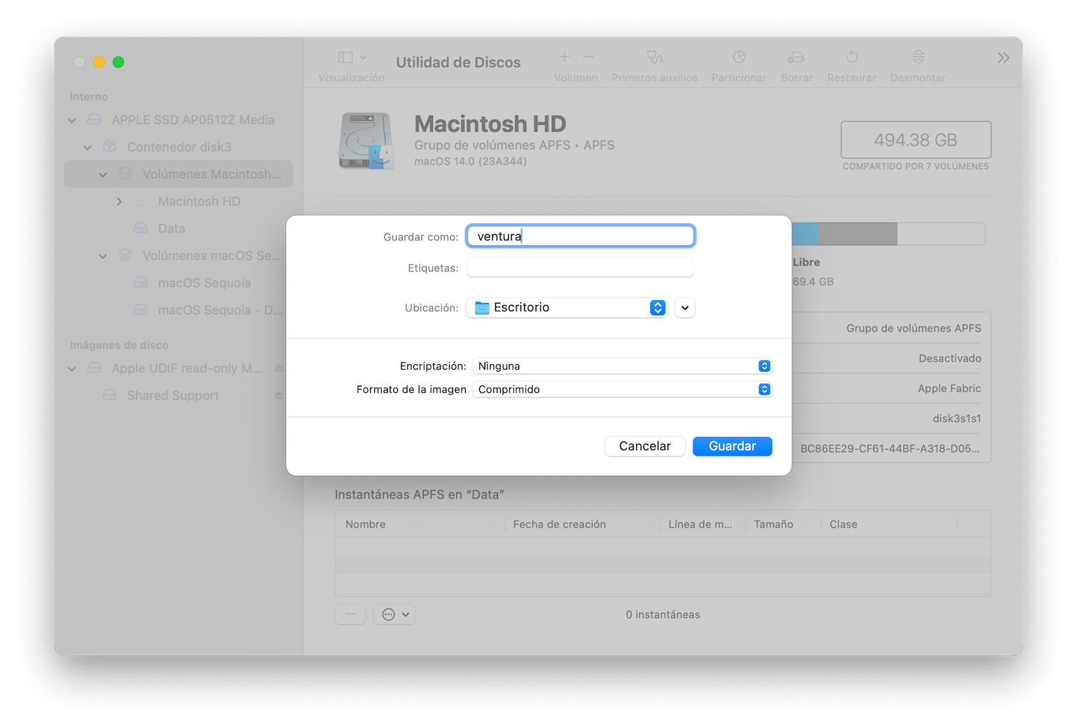Open Formato de la imagen dropdown
The height and width of the screenshot is (727, 1077).
pyautogui.click(x=622, y=389)
